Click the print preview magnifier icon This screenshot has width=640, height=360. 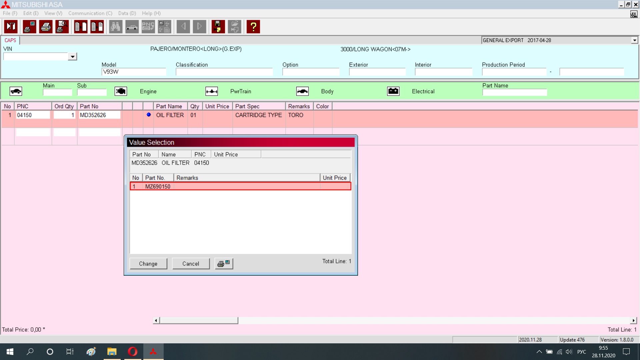coord(62,27)
